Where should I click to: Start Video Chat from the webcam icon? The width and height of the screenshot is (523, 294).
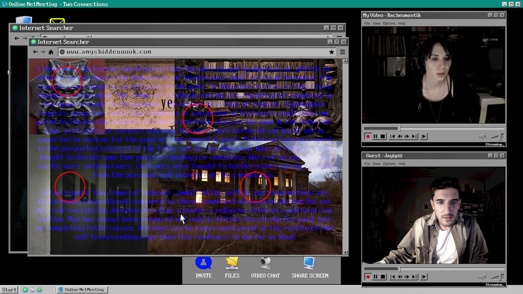pyautogui.click(x=265, y=263)
